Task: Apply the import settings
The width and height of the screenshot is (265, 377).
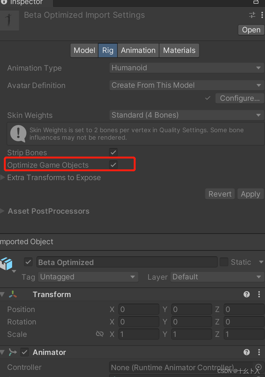Action: 250,194
